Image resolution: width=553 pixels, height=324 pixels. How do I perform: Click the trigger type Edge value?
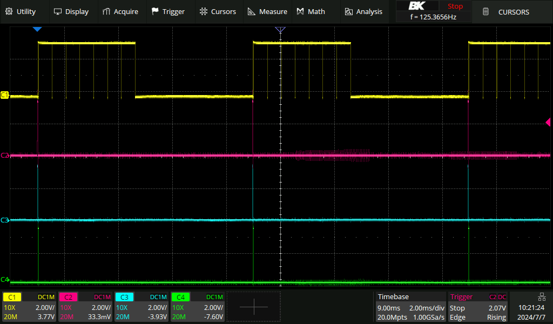457,318
